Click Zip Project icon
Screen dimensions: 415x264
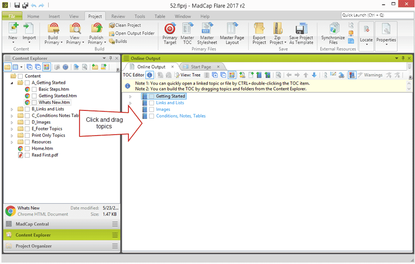pyautogui.click(x=278, y=28)
